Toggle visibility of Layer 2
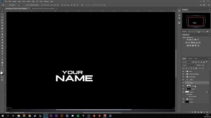This screenshot has height=118, width=211. (x=183, y=92)
